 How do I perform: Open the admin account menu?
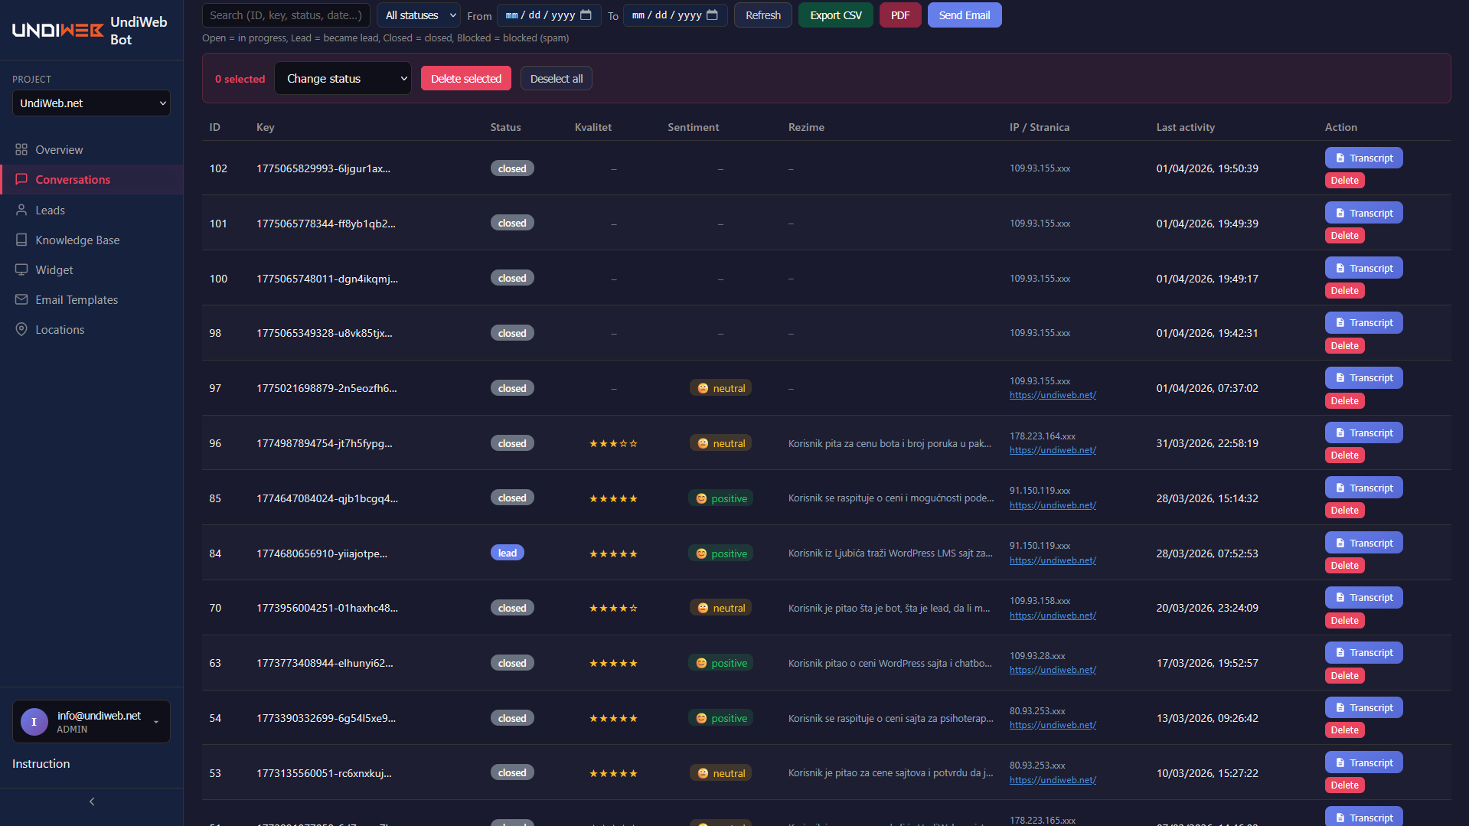pos(91,720)
